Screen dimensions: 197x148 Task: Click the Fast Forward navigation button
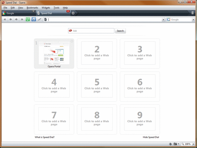pos(22,19)
